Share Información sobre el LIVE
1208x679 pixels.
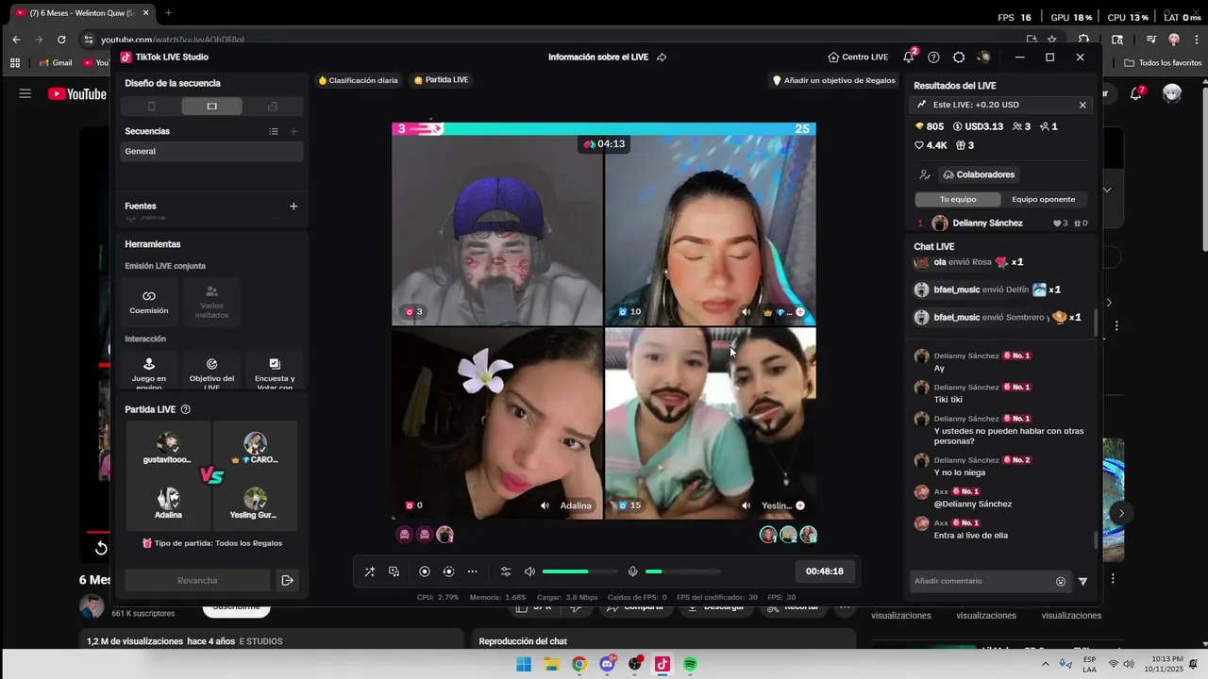click(x=662, y=58)
